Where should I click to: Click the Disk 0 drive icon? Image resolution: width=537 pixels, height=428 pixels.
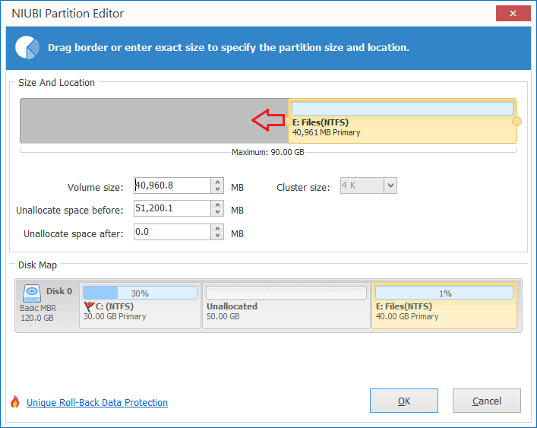pyautogui.click(x=32, y=293)
